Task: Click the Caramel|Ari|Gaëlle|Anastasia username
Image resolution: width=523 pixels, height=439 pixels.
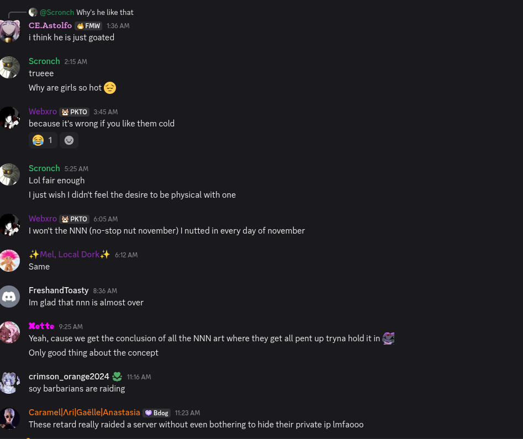Action: (x=84, y=412)
